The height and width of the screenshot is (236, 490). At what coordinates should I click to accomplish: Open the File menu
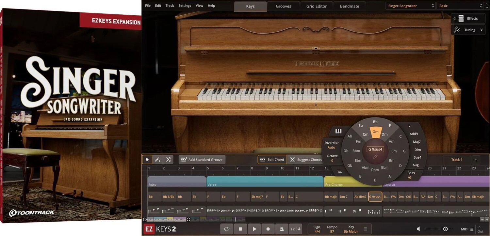click(148, 6)
